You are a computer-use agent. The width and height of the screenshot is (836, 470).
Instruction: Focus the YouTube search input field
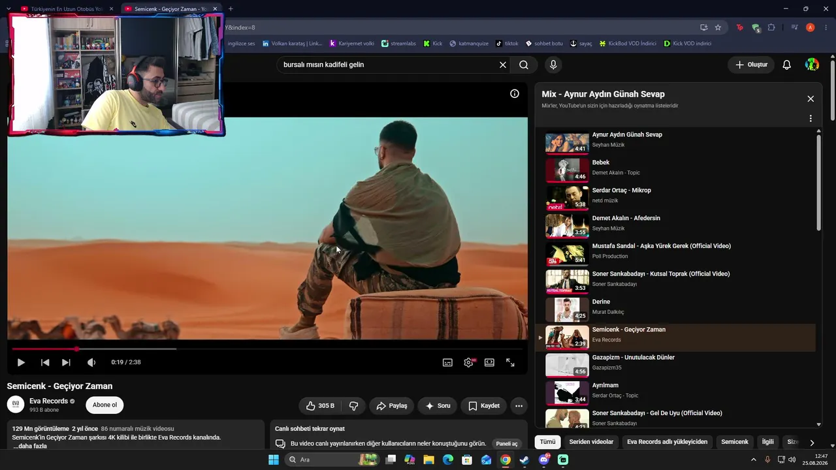pyautogui.click(x=388, y=65)
